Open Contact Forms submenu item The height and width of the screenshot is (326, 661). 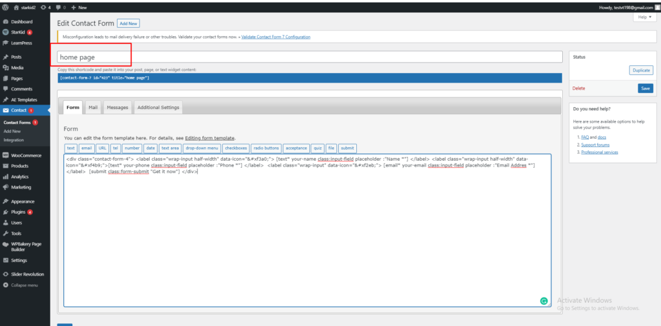tap(17, 123)
